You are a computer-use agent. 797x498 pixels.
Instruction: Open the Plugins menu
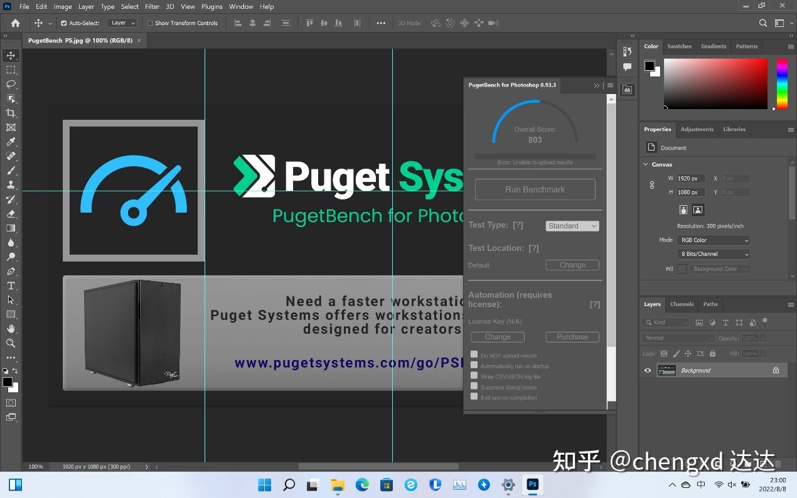click(x=212, y=6)
